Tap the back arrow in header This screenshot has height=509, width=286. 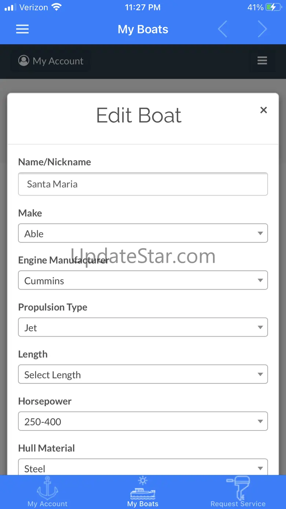tap(223, 29)
